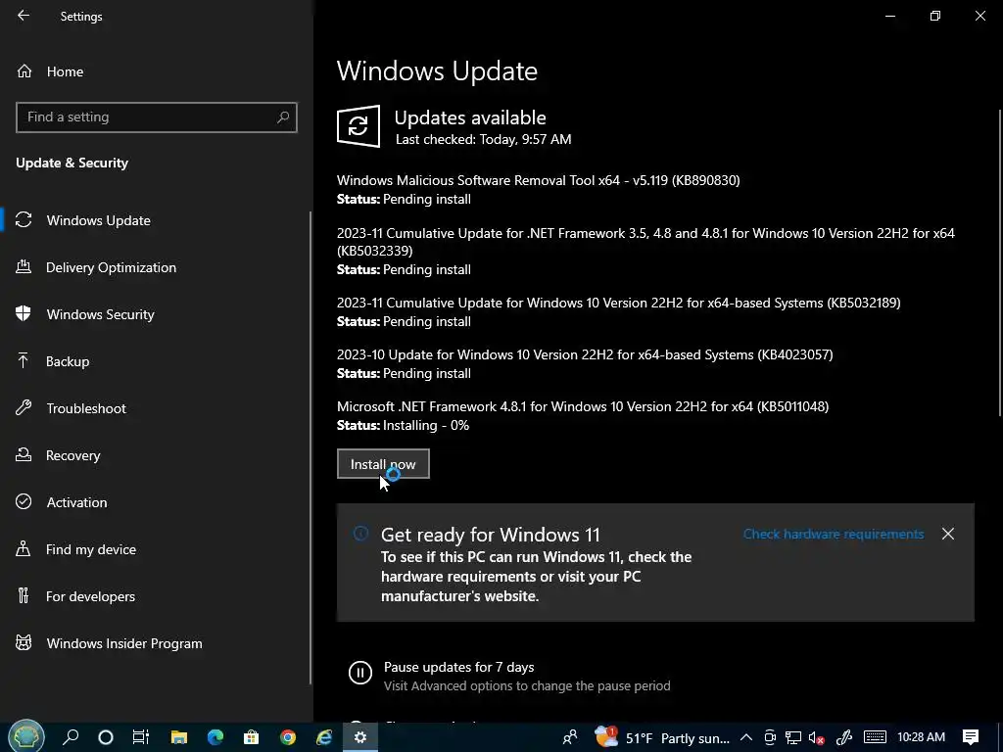1003x752 pixels.
Task: Dismiss the Get ready for Windows 11 banner
Action: pos(948,534)
